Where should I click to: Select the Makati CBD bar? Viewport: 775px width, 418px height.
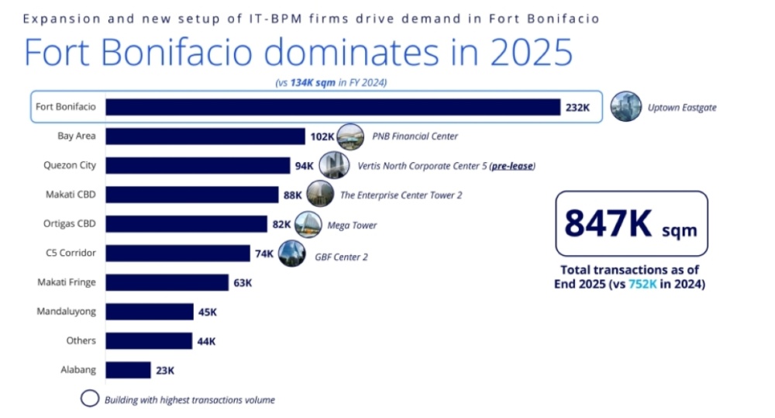tap(191, 195)
